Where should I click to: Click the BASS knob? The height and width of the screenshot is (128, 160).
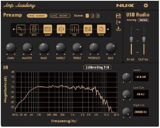coord(44,48)
